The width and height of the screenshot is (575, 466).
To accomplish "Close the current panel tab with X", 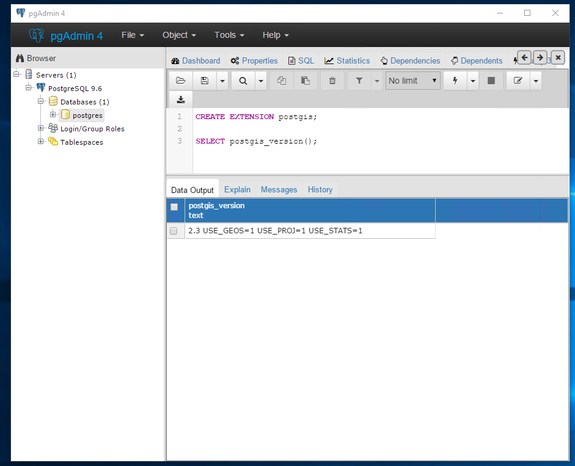I will [x=558, y=57].
